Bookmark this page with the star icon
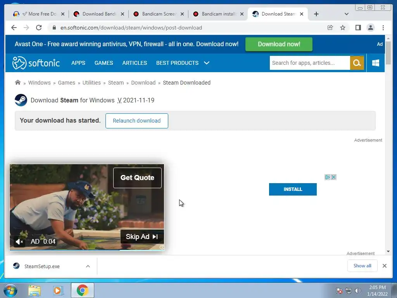The width and height of the screenshot is (397, 298). (343, 28)
